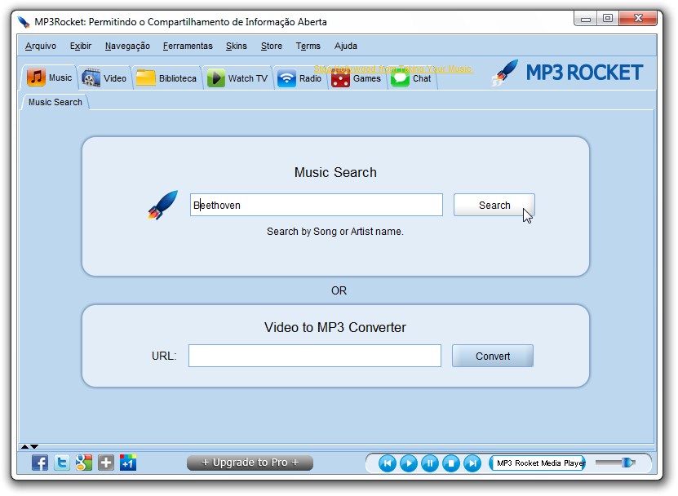The height and width of the screenshot is (496, 678).
Task: Open the Ferramentas menu
Action: point(188,46)
